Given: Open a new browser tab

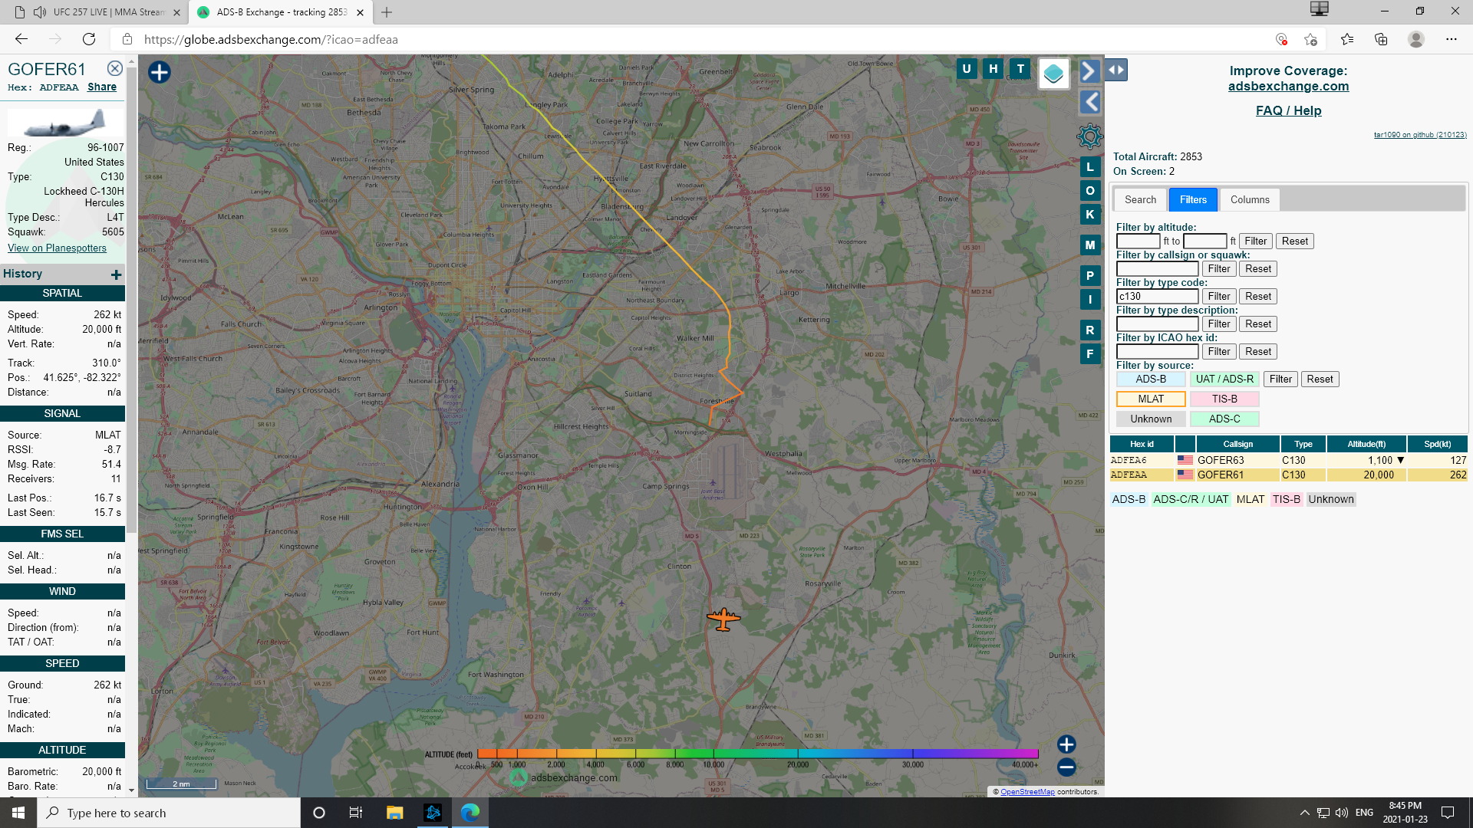Looking at the screenshot, I should point(387,12).
